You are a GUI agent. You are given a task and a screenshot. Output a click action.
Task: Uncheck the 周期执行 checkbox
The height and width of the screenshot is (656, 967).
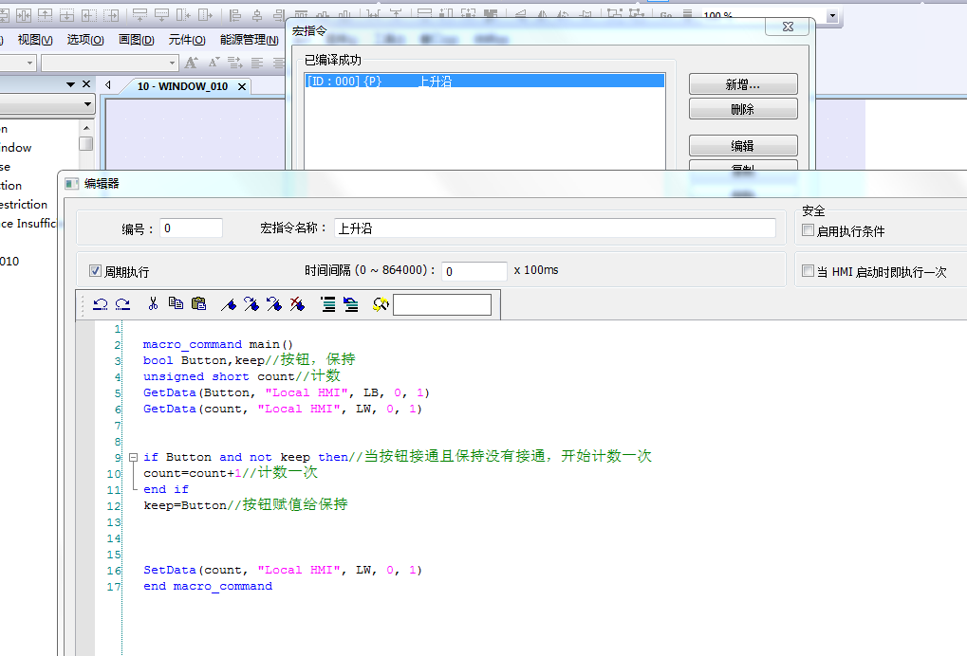[x=95, y=271]
